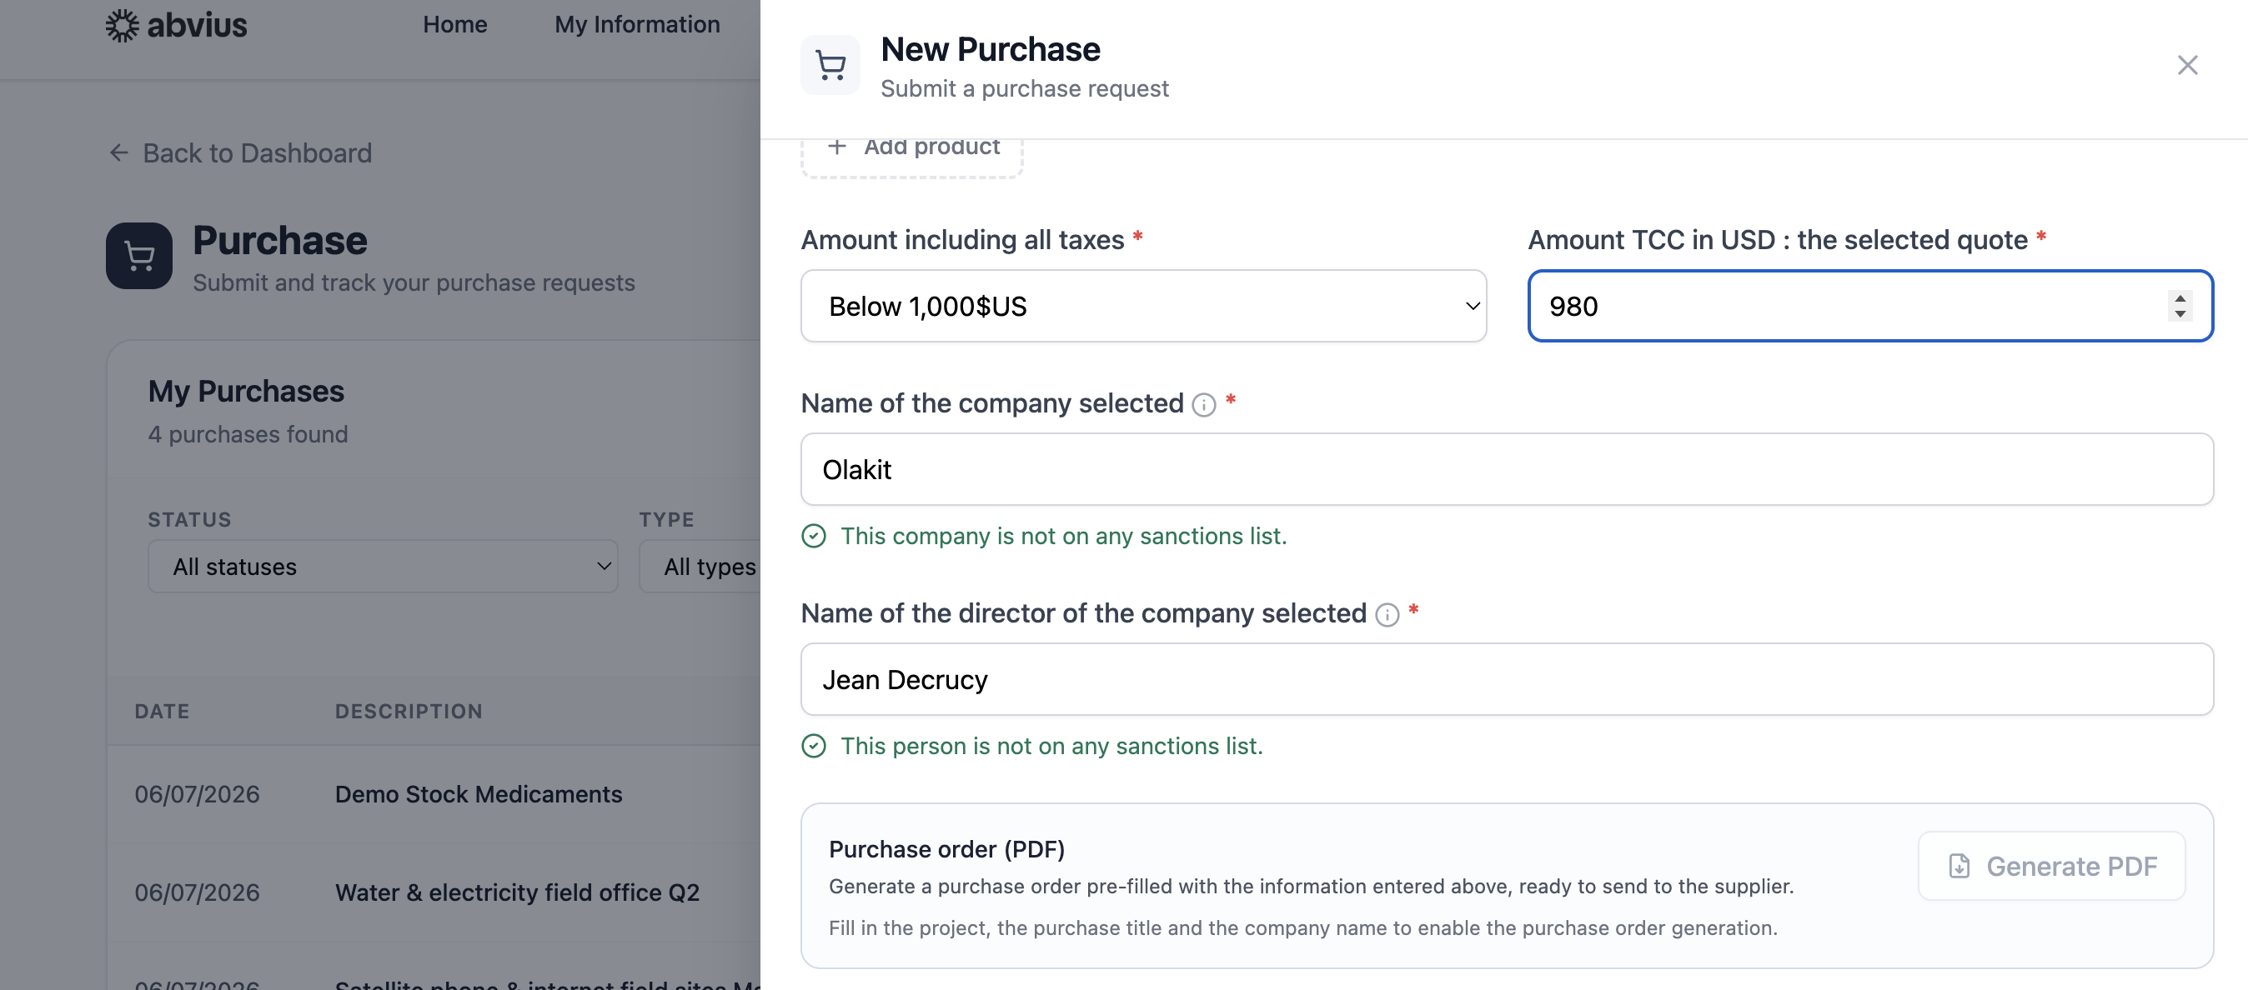Click the person sanctions check mark icon
2248x990 pixels.
click(813, 746)
